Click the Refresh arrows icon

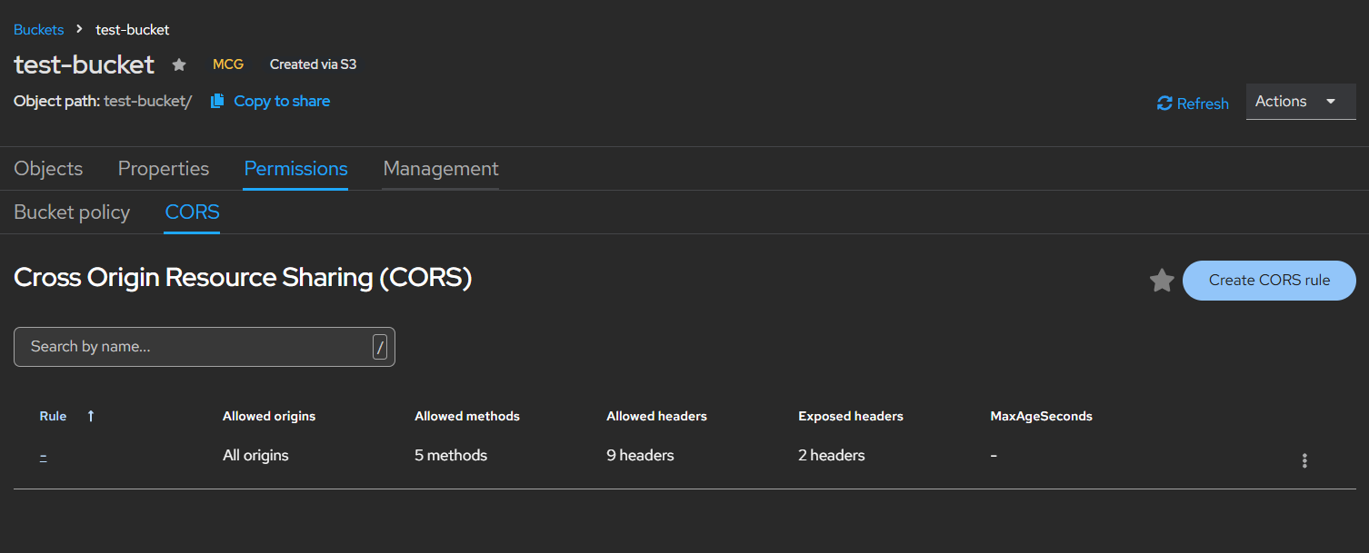tap(1164, 104)
